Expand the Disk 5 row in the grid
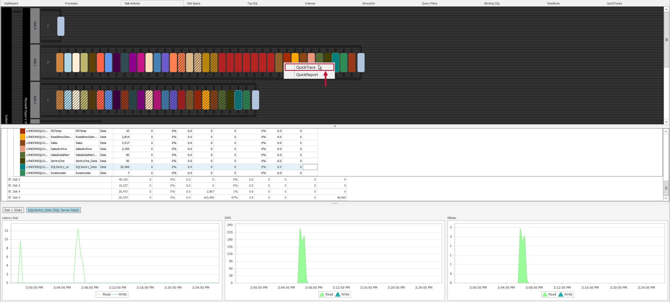 tap(10, 198)
